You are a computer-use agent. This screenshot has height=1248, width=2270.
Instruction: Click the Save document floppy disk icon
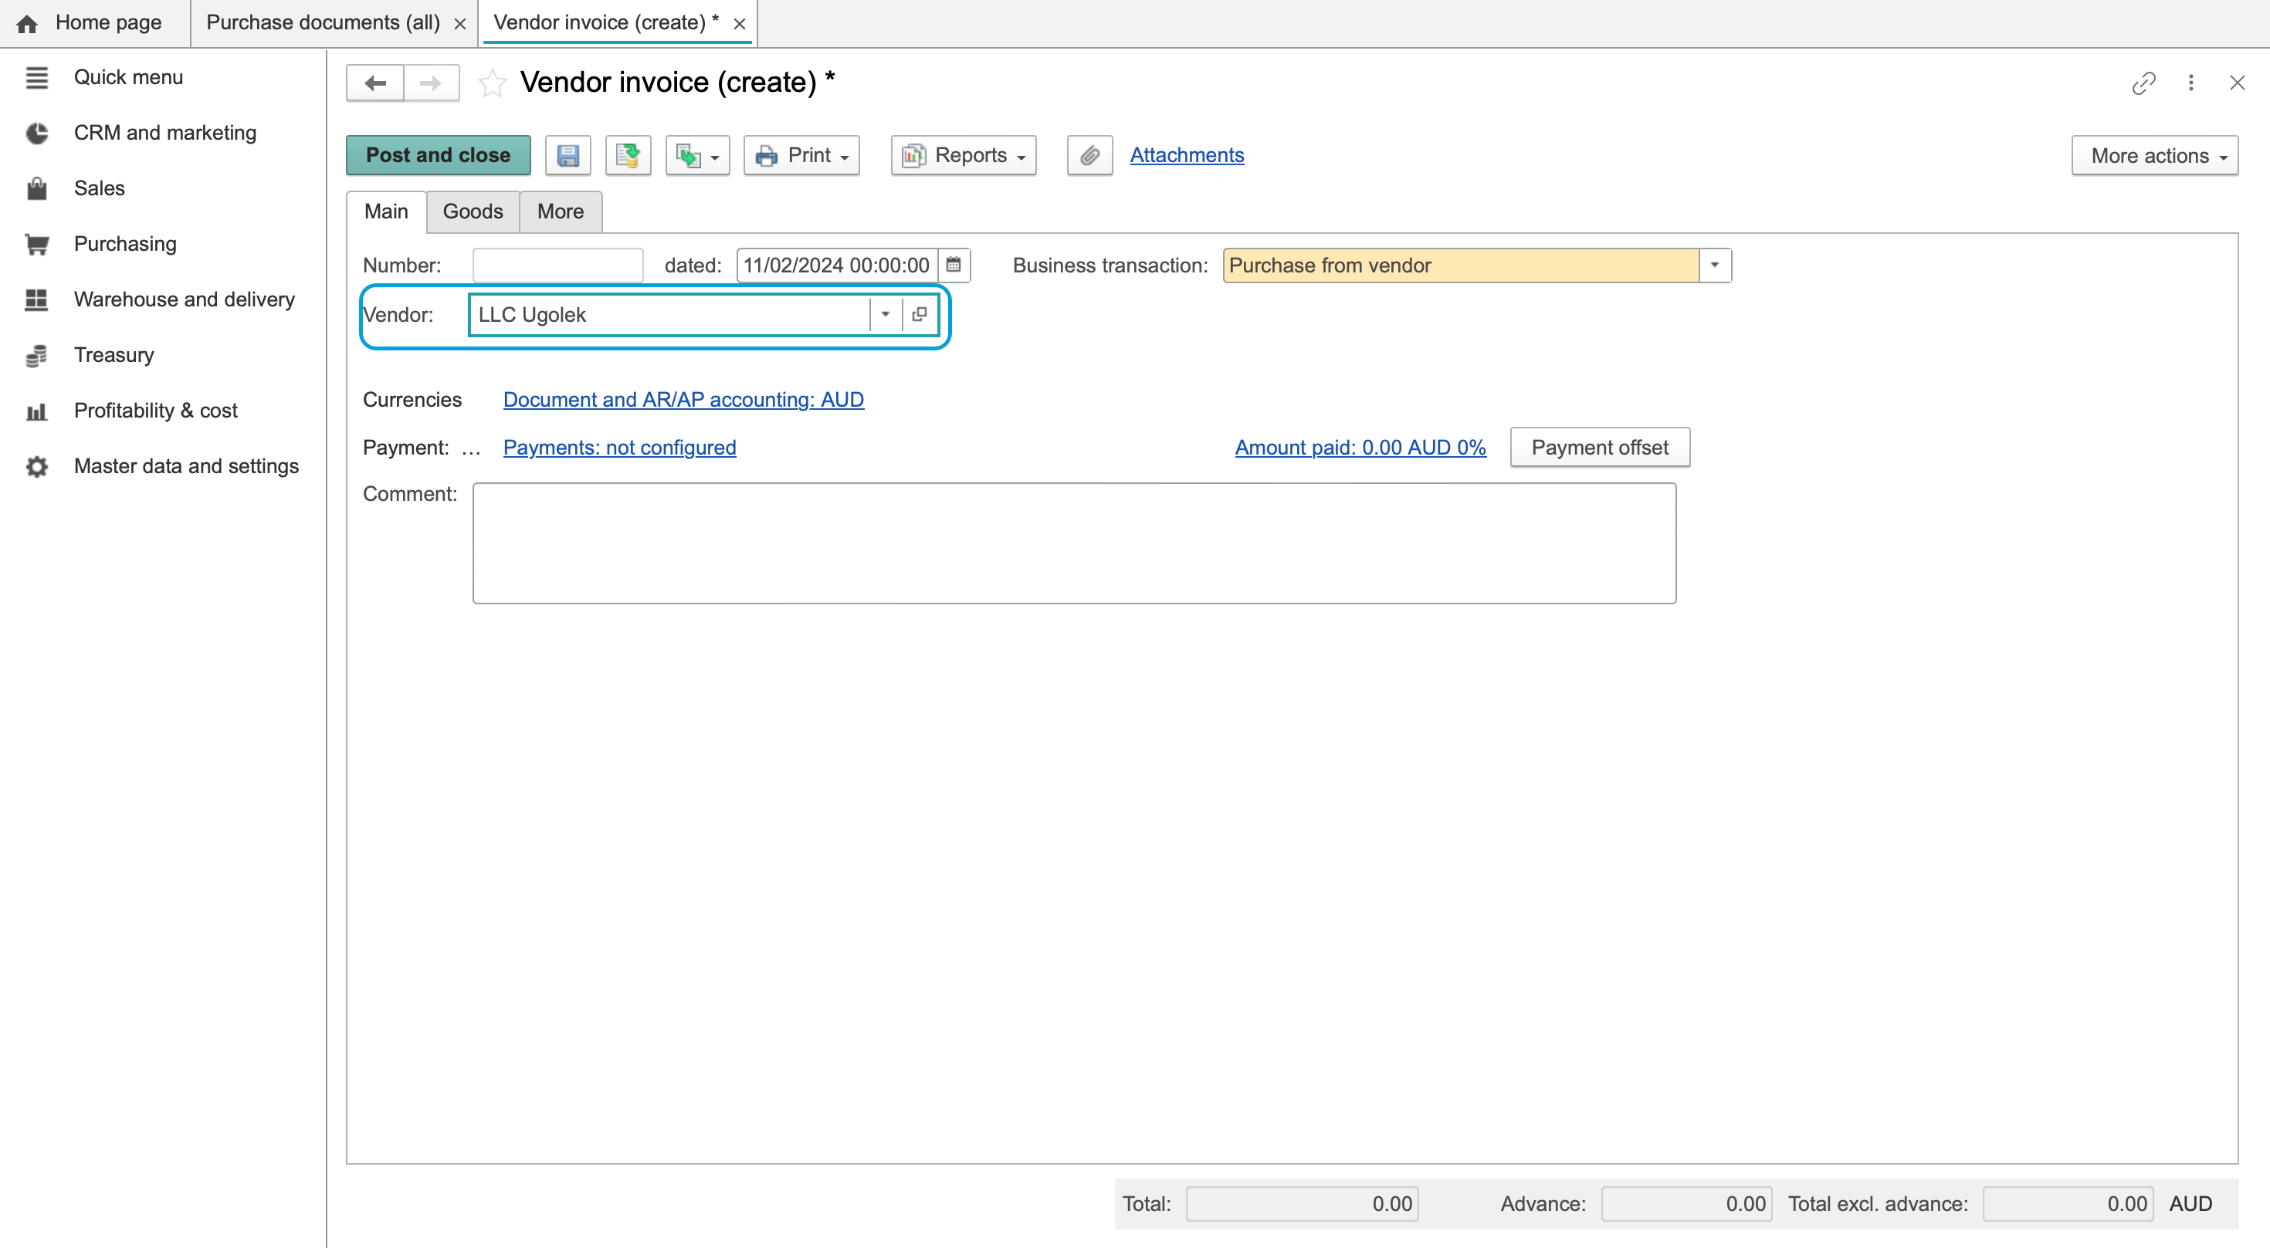click(567, 155)
